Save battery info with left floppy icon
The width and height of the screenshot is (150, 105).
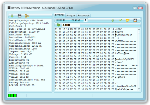20,16
